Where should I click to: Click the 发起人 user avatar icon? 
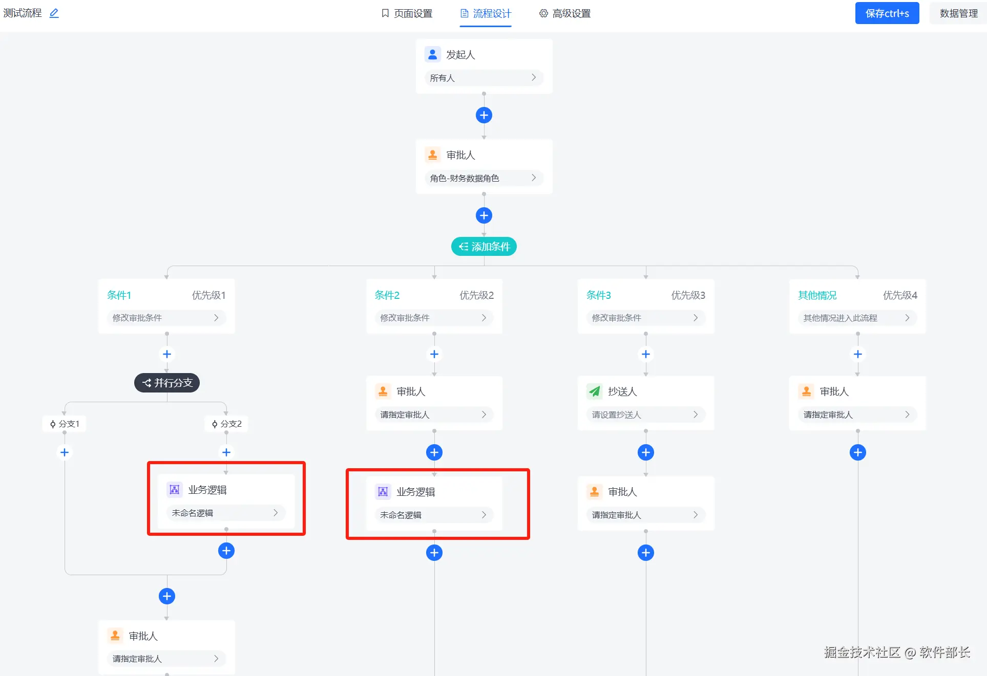(x=432, y=54)
